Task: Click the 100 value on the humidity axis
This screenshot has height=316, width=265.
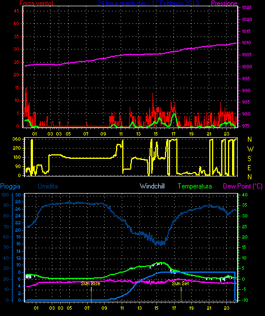Action: (x=5, y=195)
